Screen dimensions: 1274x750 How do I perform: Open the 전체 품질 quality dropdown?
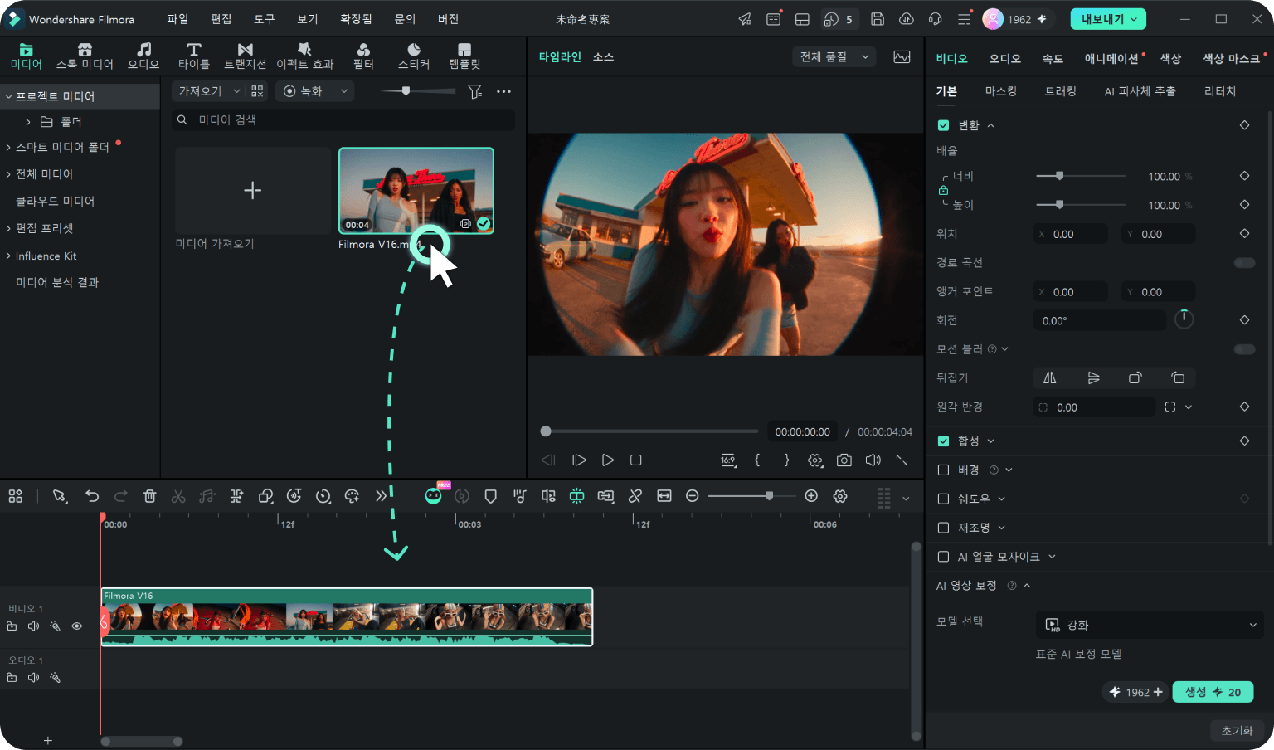pyautogui.click(x=834, y=56)
